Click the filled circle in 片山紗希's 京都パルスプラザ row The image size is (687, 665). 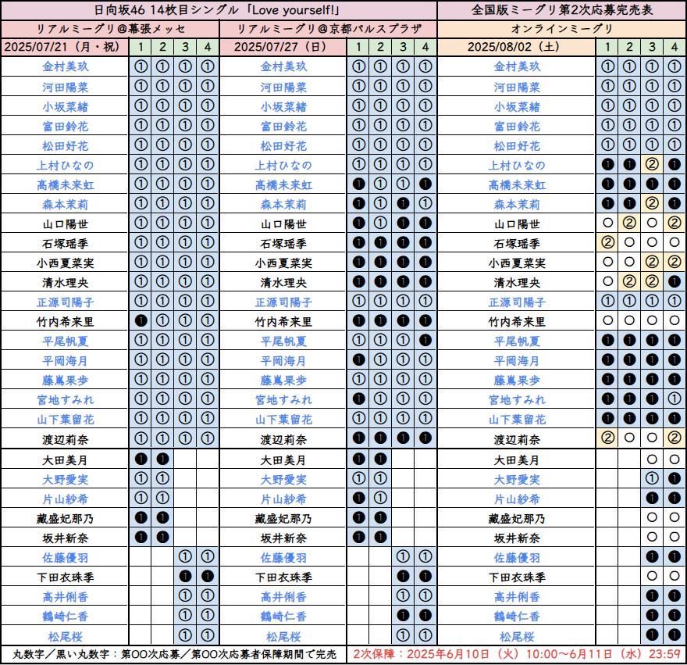click(358, 498)
